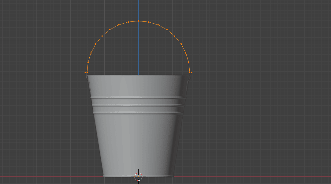Screen dimensions: 331x184
Task: Select the vertex just right of the arc apex
Action: coord(148,22)
